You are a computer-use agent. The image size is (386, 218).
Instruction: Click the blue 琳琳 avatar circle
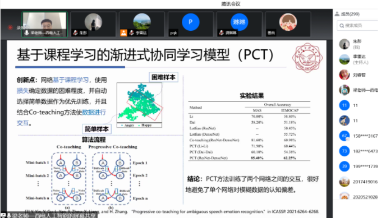(239, 22)
